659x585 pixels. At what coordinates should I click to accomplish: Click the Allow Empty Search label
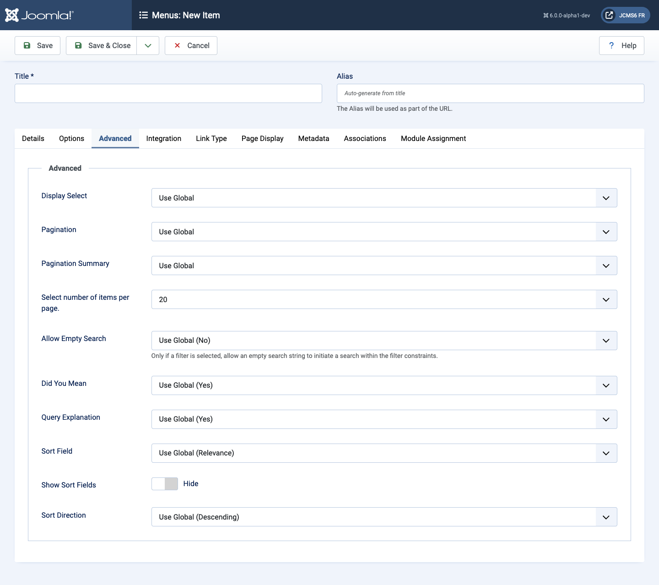(74, 338)
